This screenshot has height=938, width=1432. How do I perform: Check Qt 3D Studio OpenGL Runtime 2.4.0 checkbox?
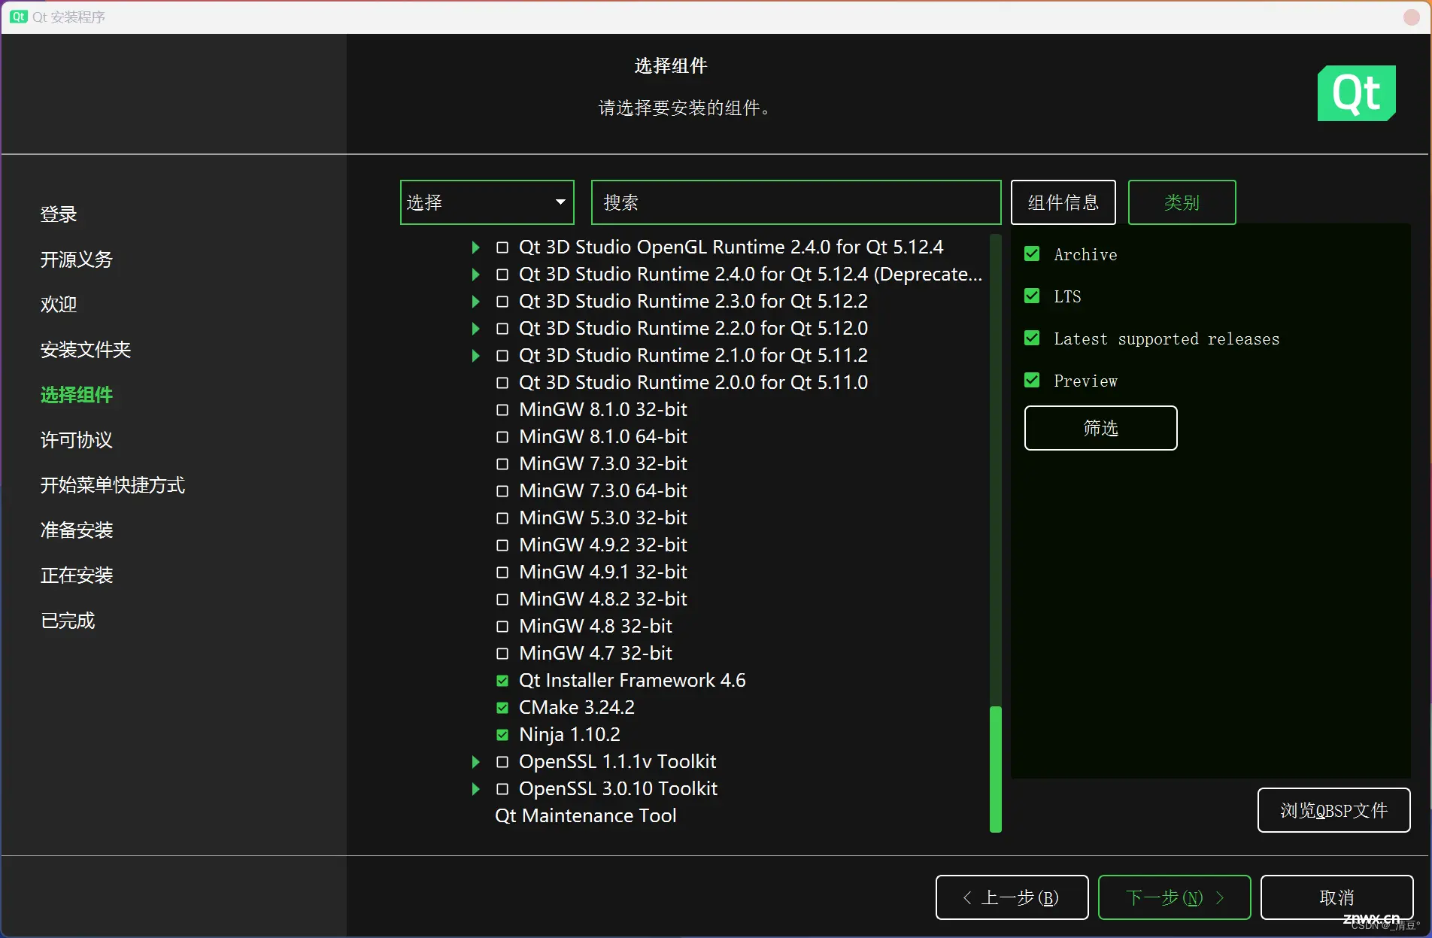point(502,247)
